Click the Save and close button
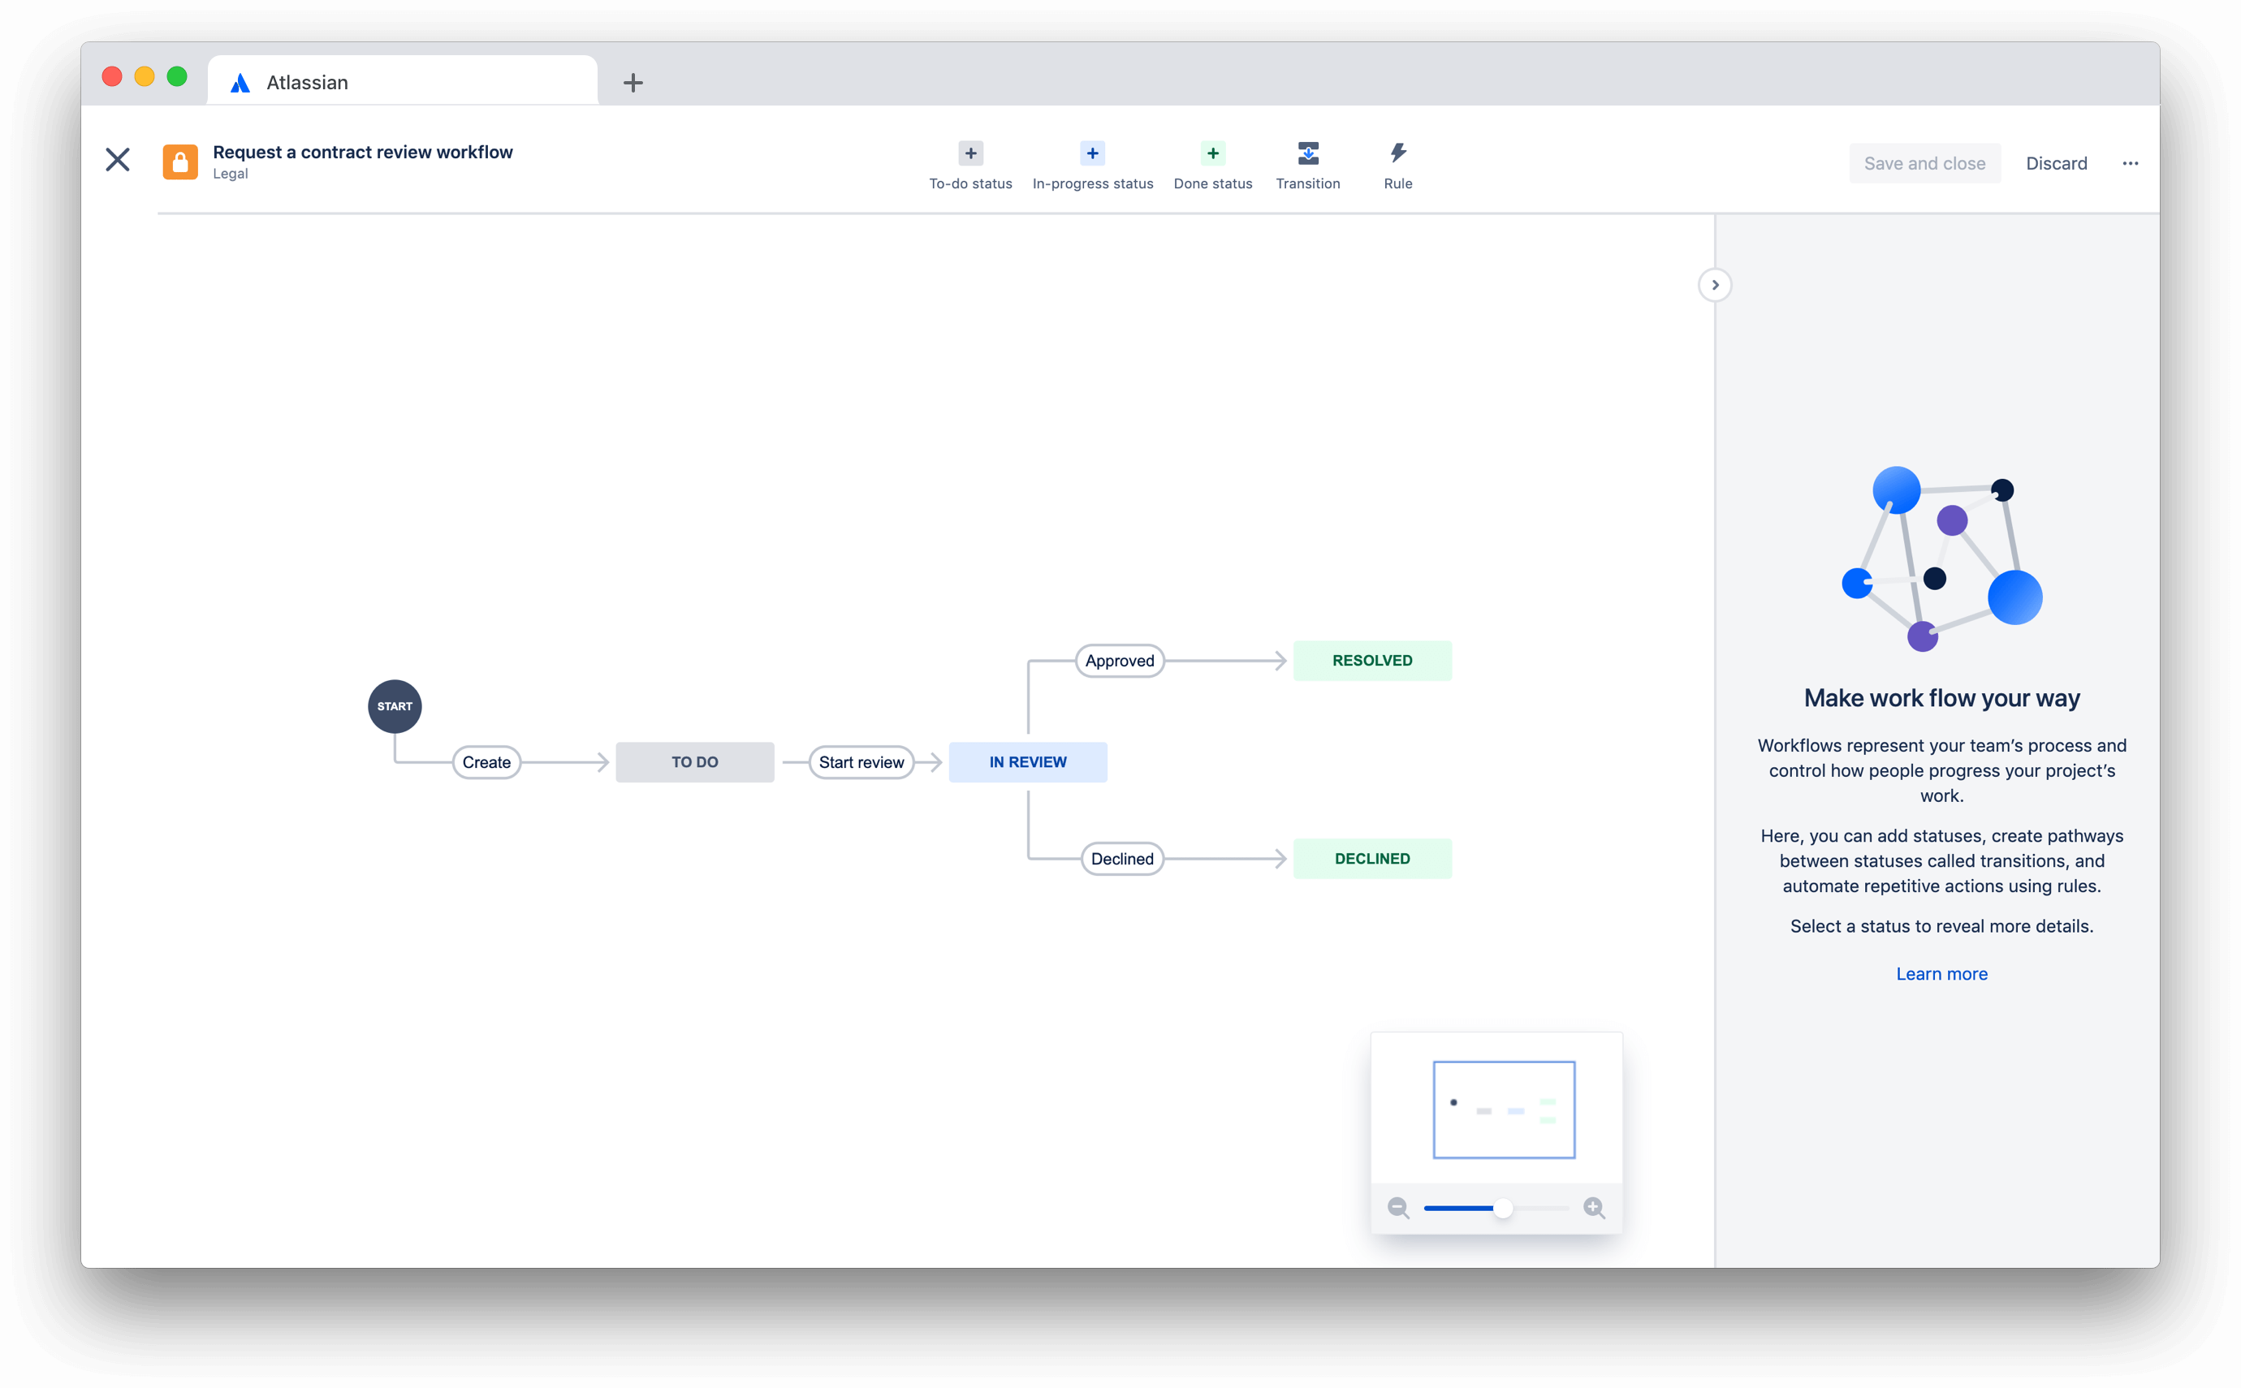 tap(1924, 162)
